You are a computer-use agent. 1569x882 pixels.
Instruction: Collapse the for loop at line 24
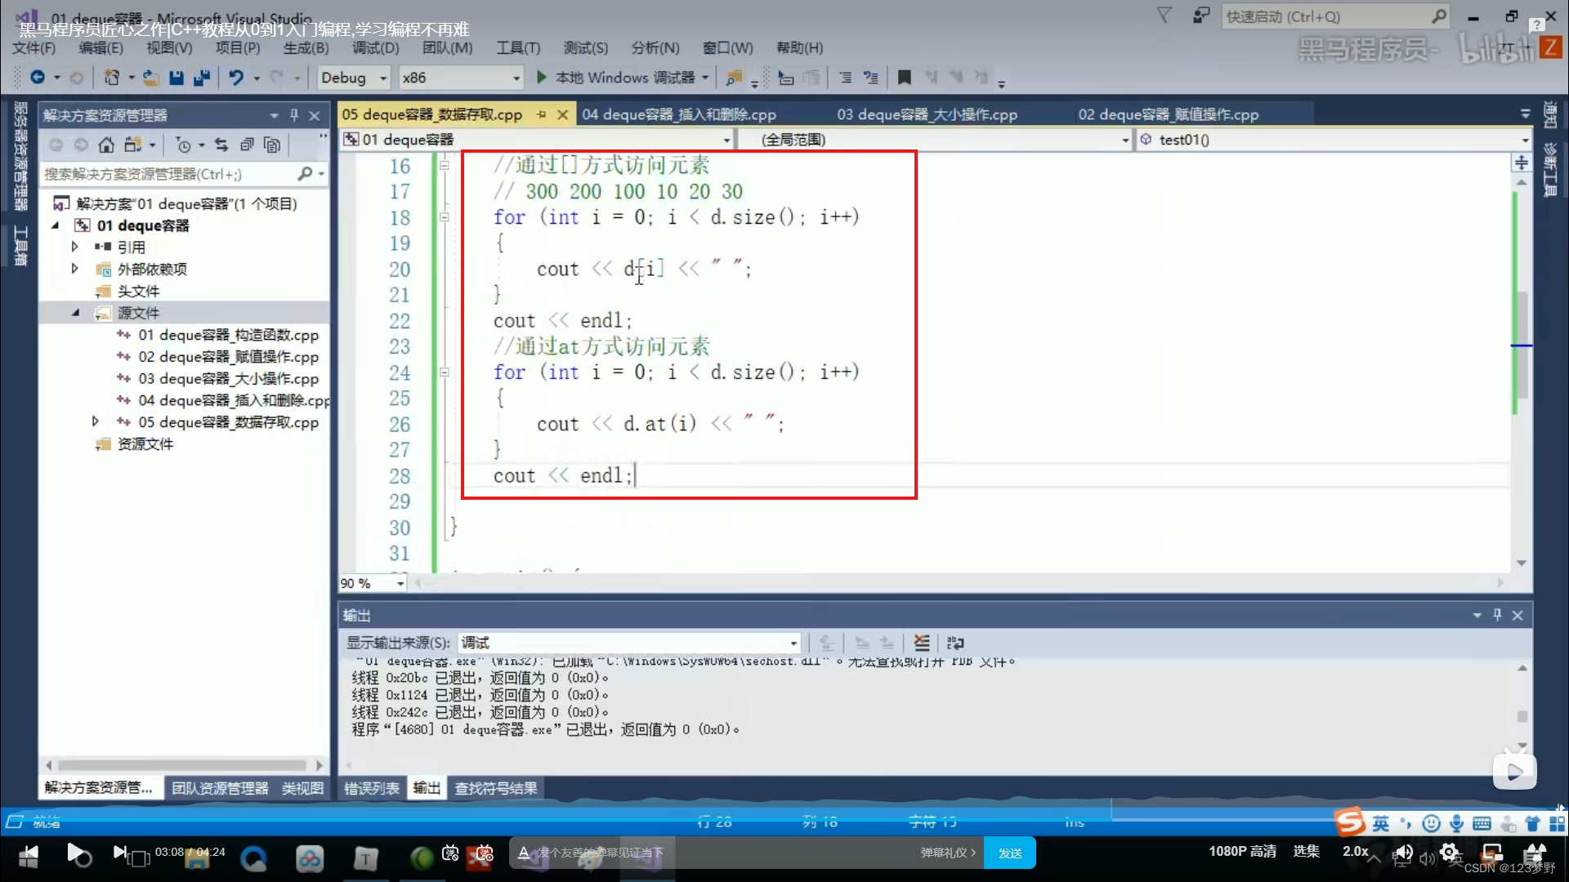pyautogui.click(x=445, y=372)
